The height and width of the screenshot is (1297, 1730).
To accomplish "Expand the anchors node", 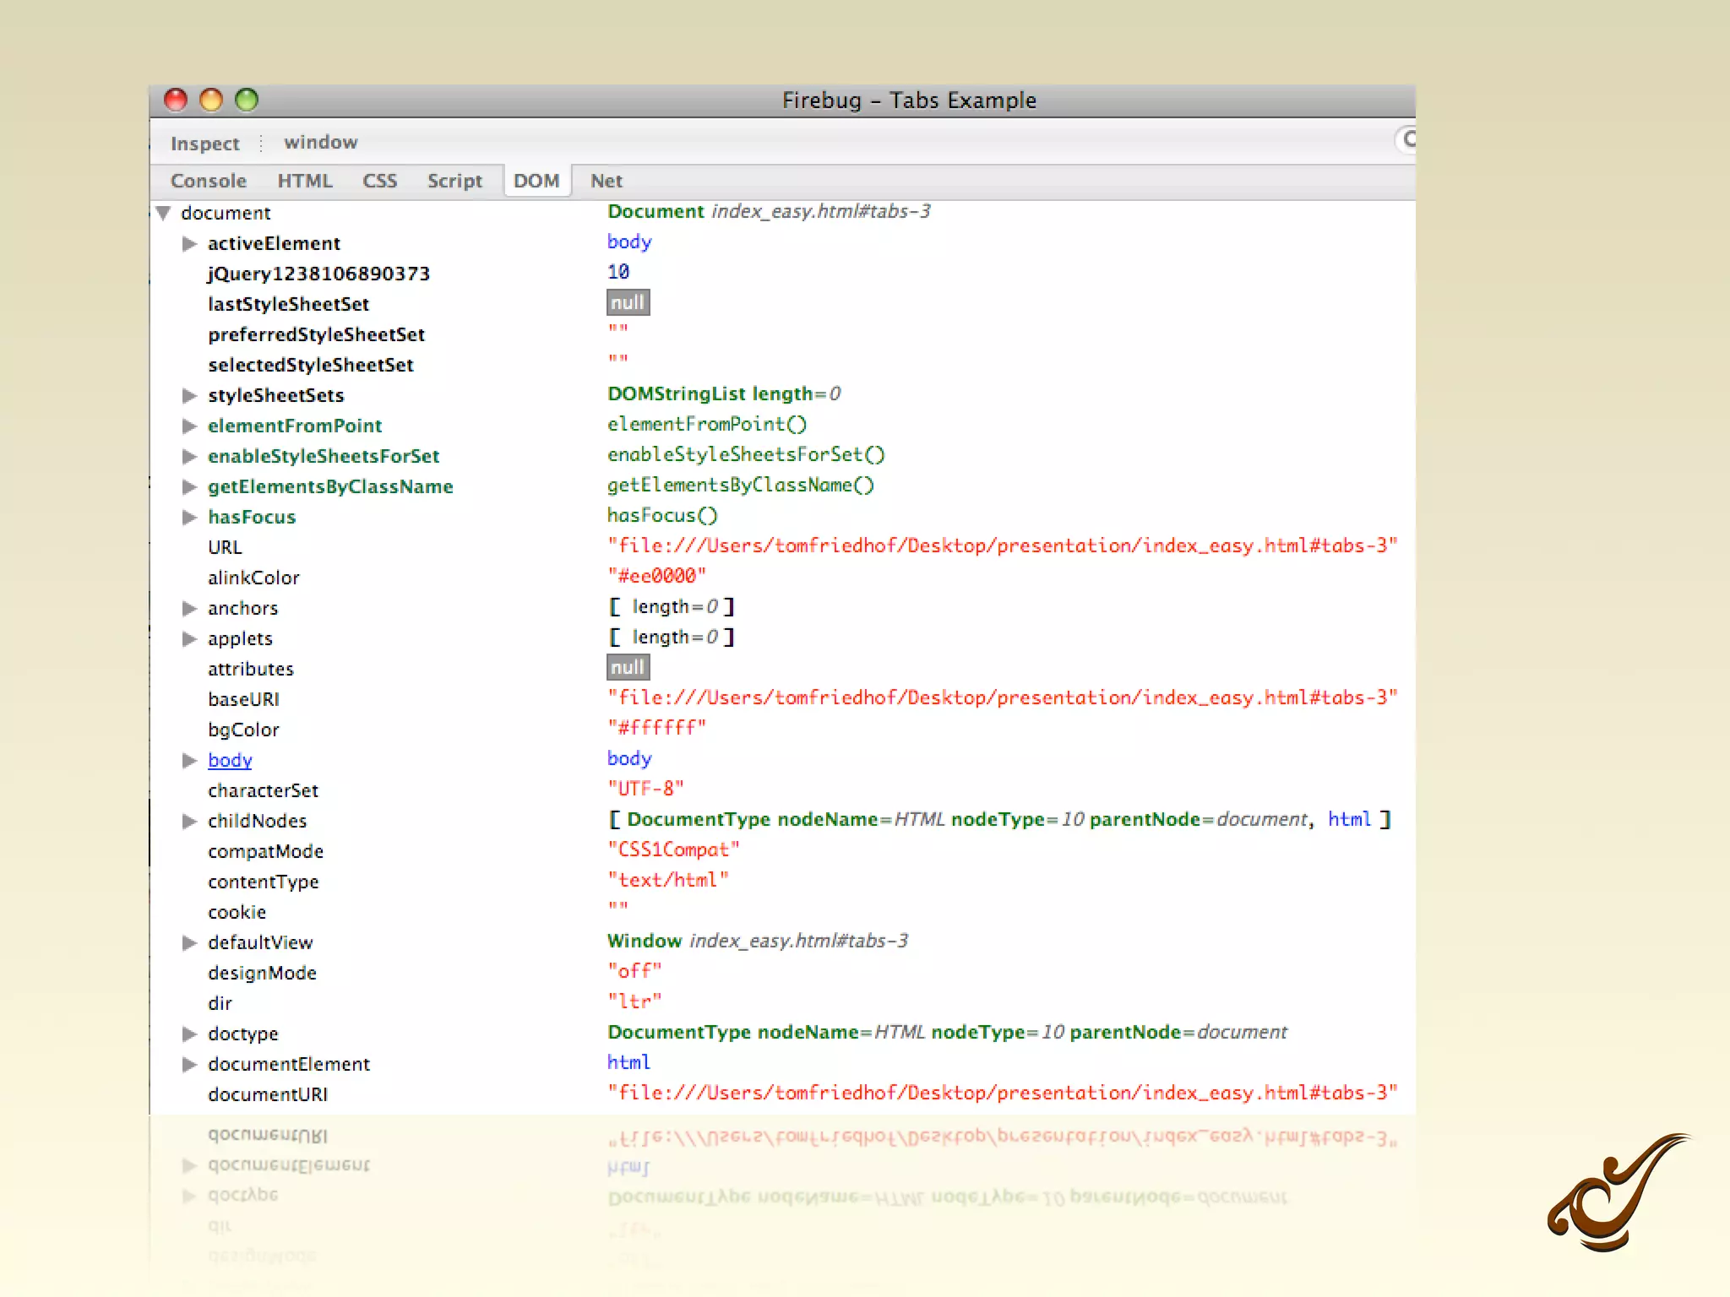I will 190,609.
